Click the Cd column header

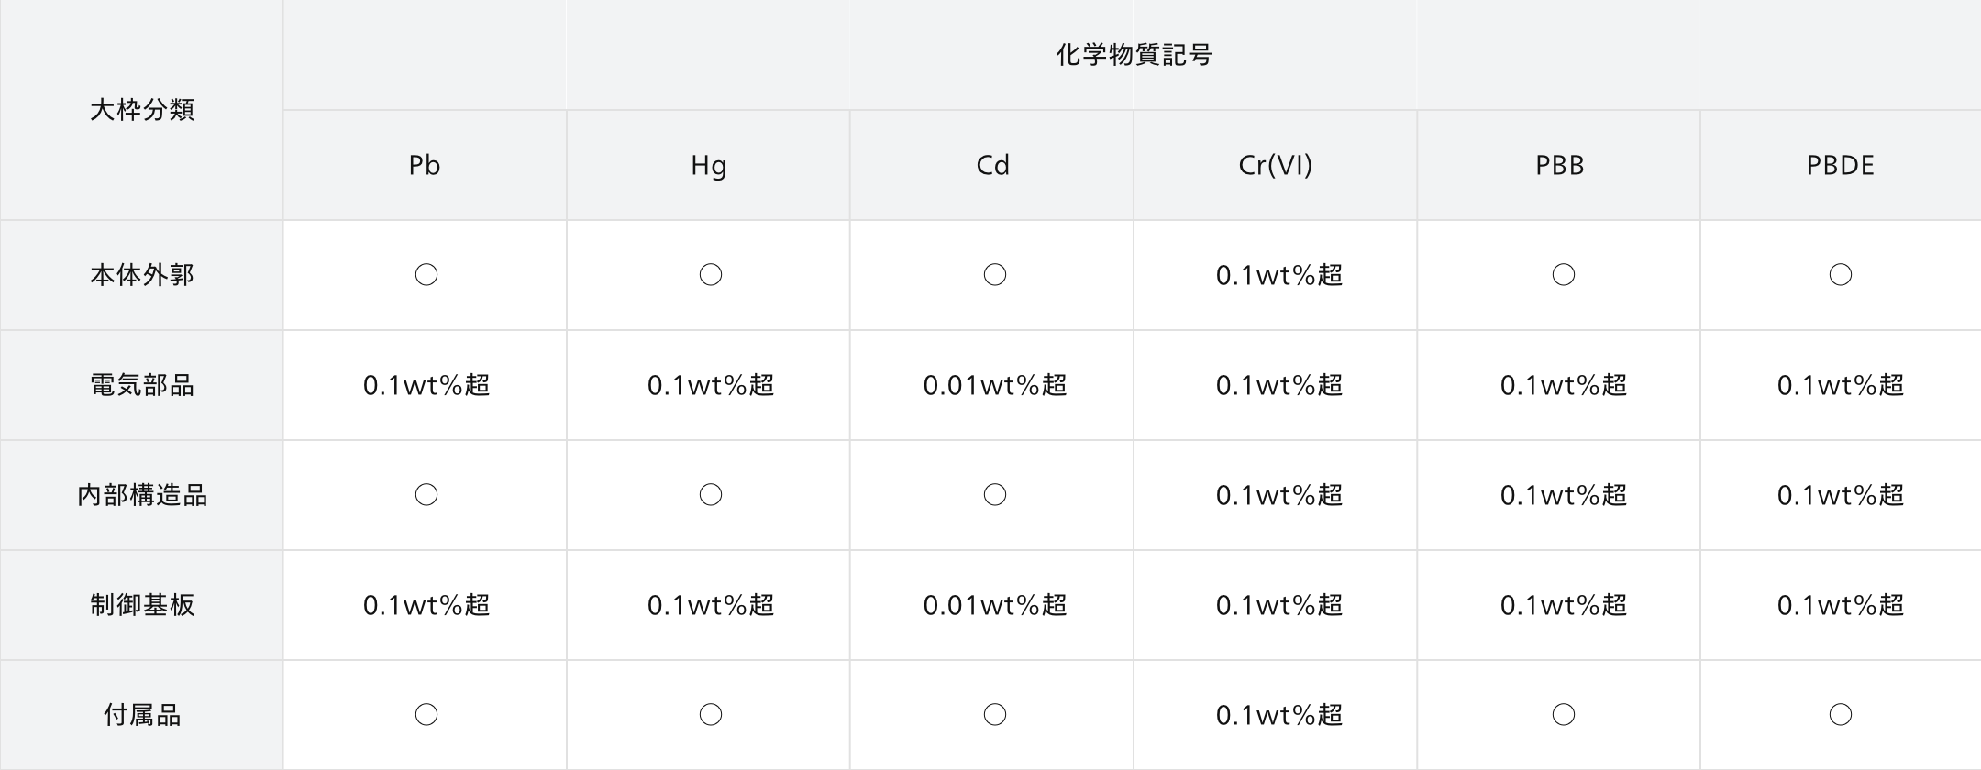(x=992, y=165)
